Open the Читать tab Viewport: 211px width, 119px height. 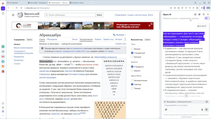pyautogui.click(x=75, y=39)
